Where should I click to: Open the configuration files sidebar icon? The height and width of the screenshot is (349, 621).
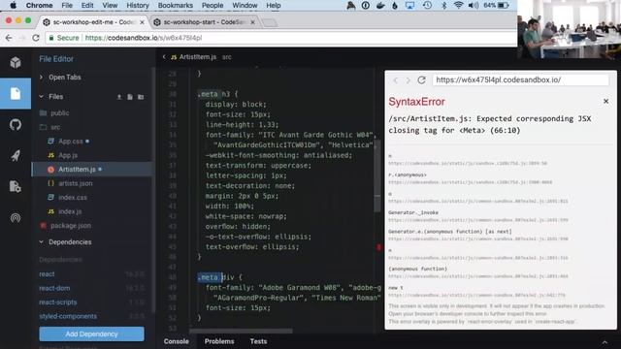pyautogui.click(x=16, y=186)
